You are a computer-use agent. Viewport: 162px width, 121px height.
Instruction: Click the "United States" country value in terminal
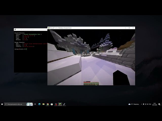pyautogui.click(x=28, y=46)
